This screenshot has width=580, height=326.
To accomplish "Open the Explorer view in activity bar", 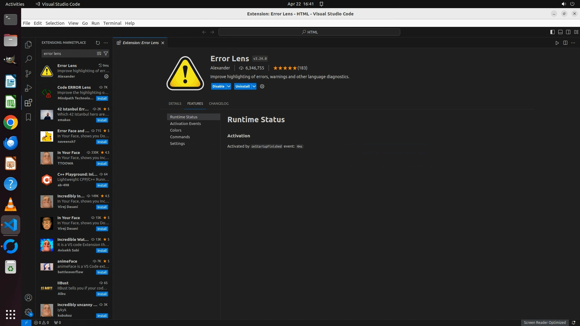I will 28,45.
